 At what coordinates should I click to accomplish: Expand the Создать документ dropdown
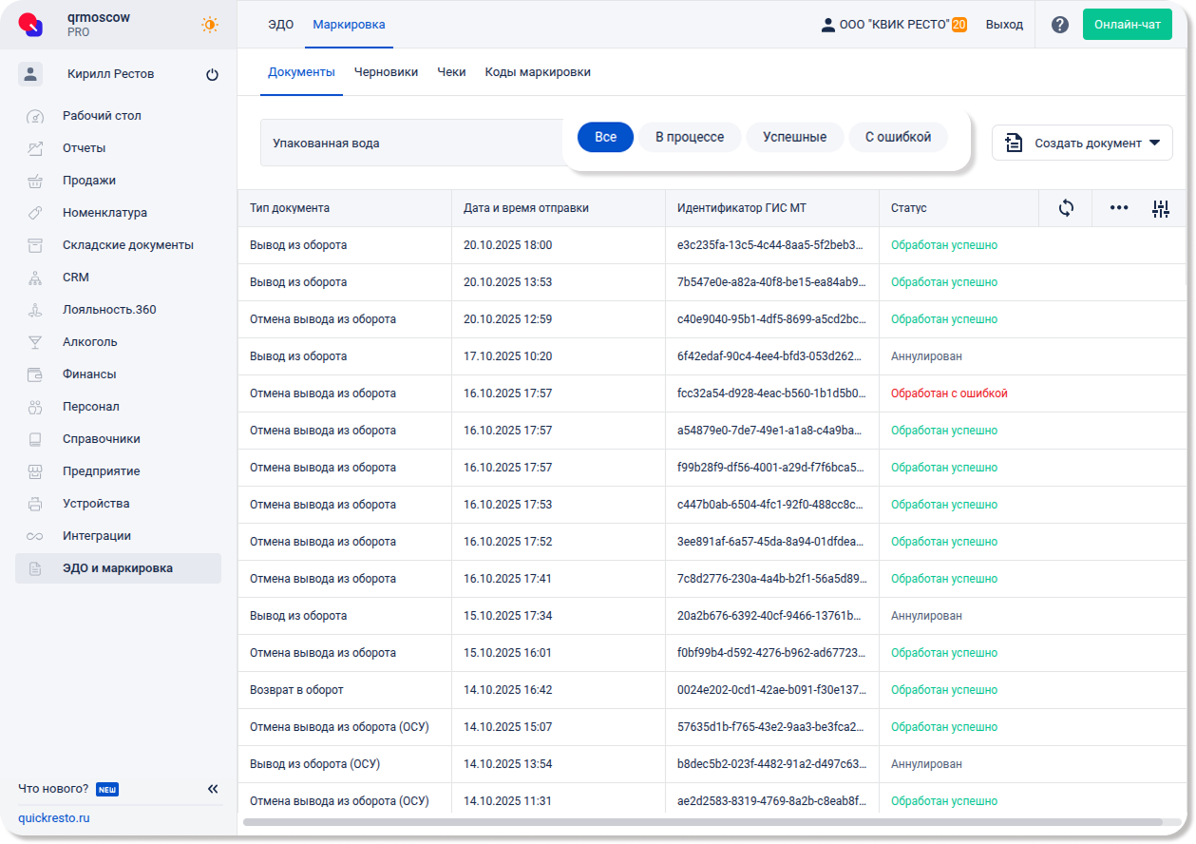(x=1082, y=143)
